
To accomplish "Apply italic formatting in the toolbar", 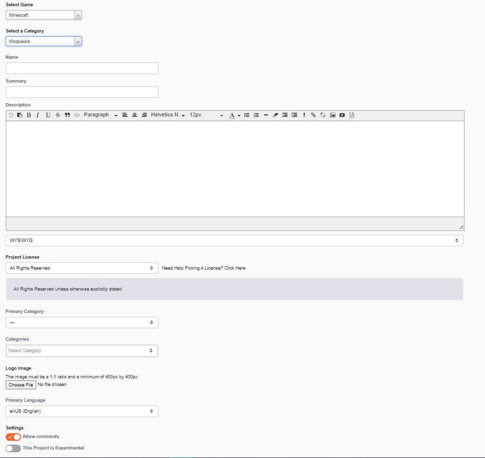I will click(38, 115).
